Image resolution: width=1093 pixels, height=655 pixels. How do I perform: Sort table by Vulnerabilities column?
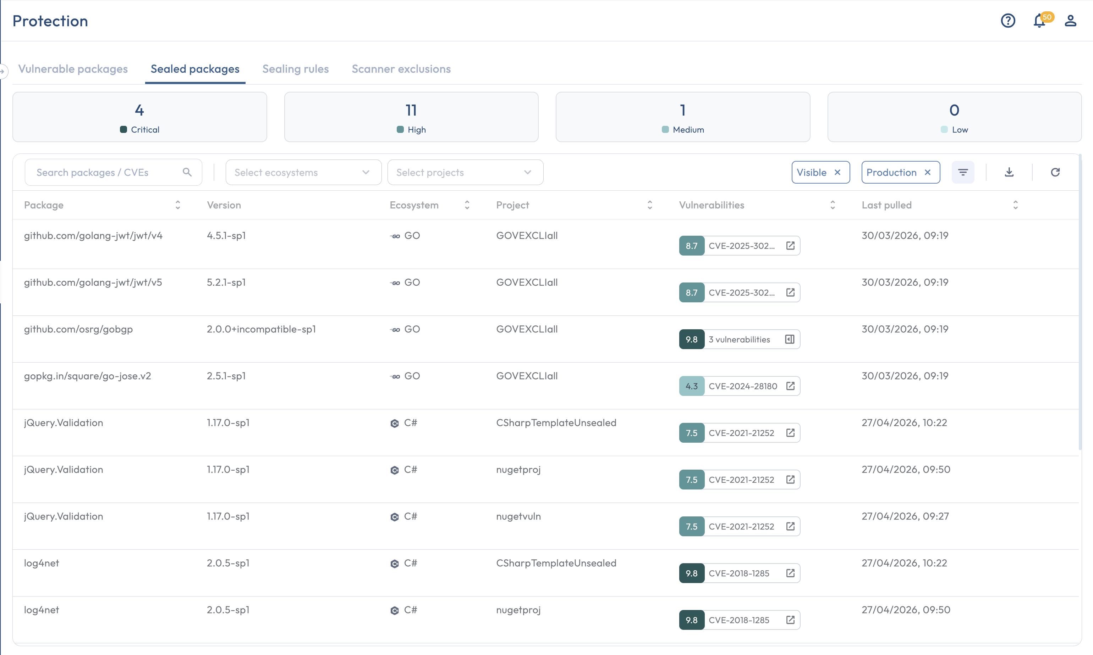833,205
